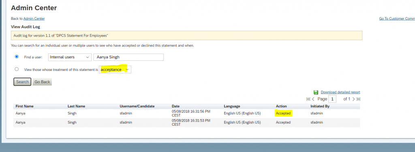Click the date 05/08/2018 16:31:53 PM CEST
Image resolution: width=415 pixels, height=152 pixels.
coord(191,122)
